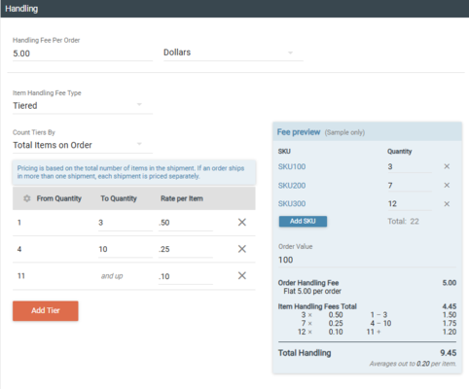This screenshot has height=389, width=469.
Task: Click the From Quantity column header
Action: pos(58,198)
